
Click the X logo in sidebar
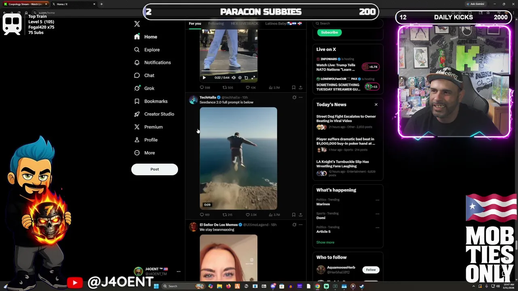pyautogui.click(x=137, y=24)
